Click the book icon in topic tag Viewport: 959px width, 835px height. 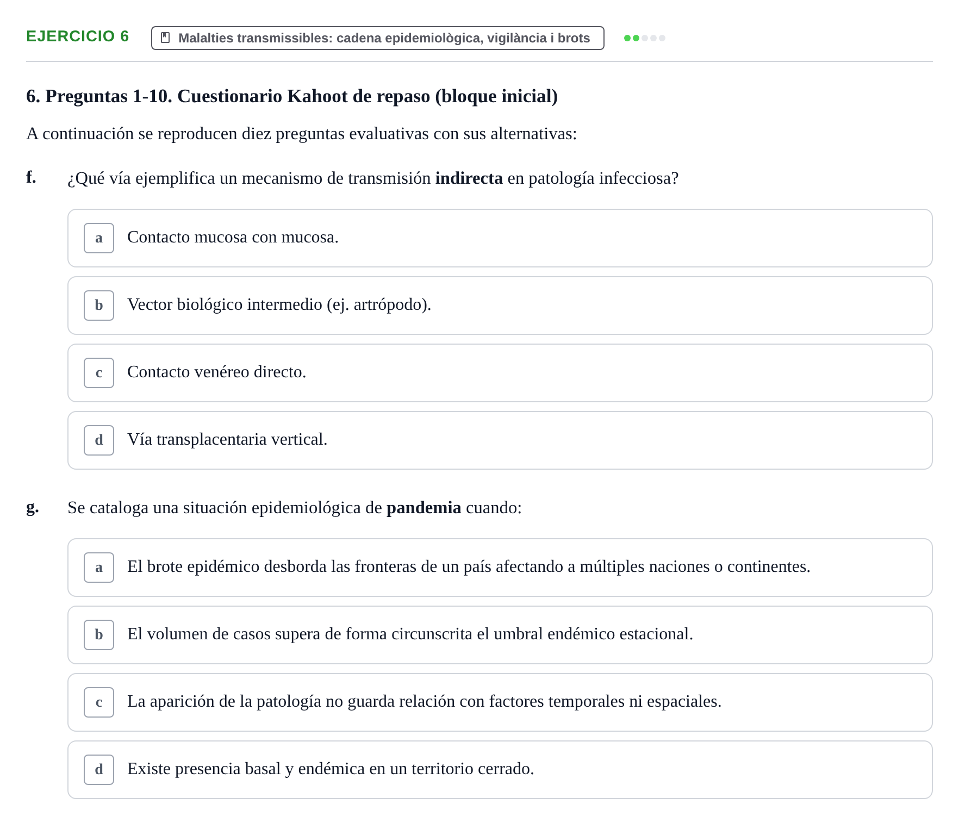(x=166, y=38)
